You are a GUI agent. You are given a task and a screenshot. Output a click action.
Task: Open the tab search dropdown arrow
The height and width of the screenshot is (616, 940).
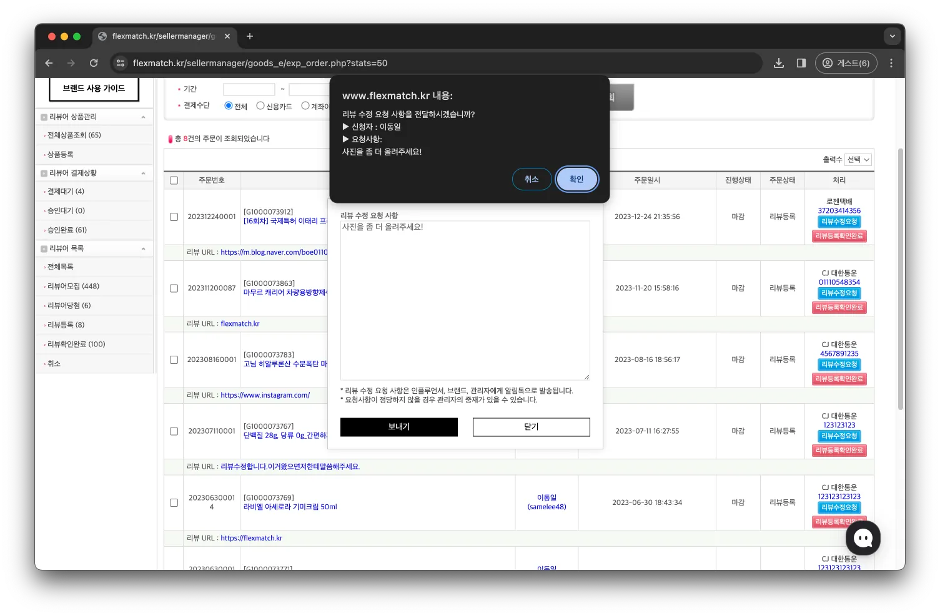click(x=893, y=36)
